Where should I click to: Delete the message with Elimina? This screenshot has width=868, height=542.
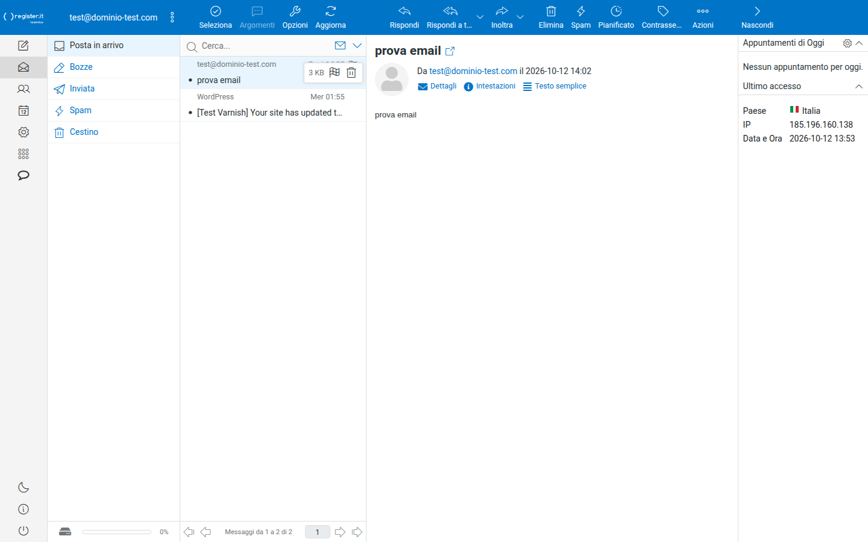(x=551, y=17)
